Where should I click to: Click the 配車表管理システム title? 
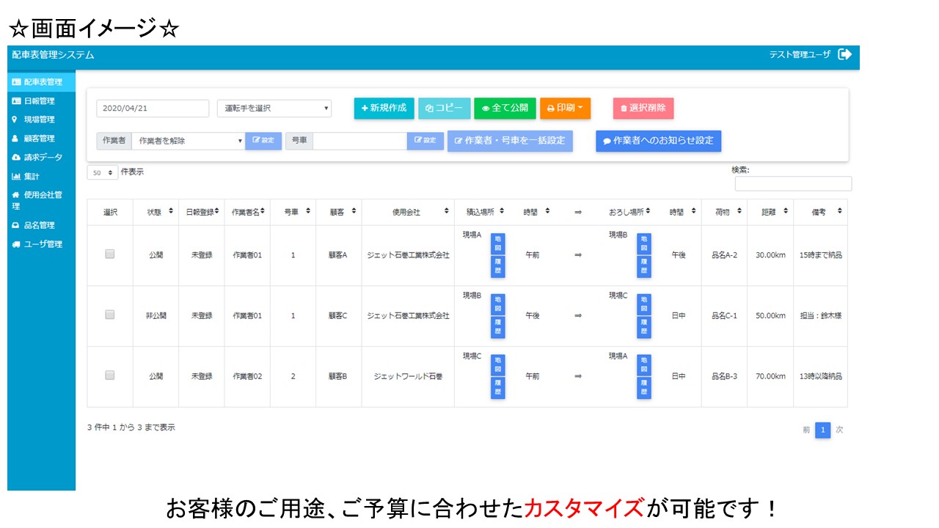point(53,55)
